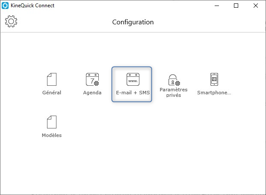This screenshot has height=195, width=266.
Task: Click the blue highlighted tile frame
Action: (x=132, y=84)
